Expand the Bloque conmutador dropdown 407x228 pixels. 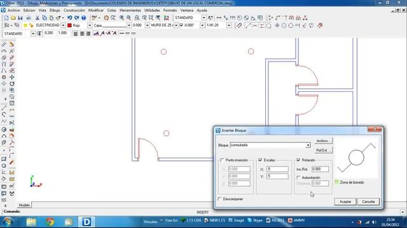point(308,145)
